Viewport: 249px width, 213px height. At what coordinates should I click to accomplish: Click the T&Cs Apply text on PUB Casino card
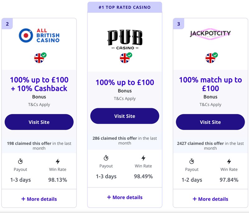pyautogui.click(x=125, y=98)
